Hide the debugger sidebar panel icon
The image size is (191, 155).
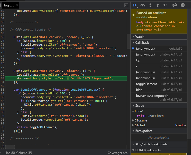click(x=126, y=5)
